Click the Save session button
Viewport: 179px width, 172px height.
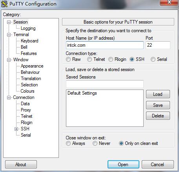click(158, 105)
